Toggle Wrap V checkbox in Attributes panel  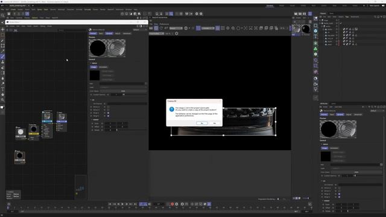point(339,197)
